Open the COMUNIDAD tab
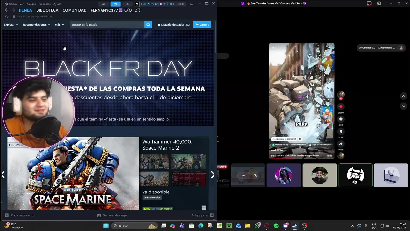Viewport: 410px width, 231px height. 74,10
